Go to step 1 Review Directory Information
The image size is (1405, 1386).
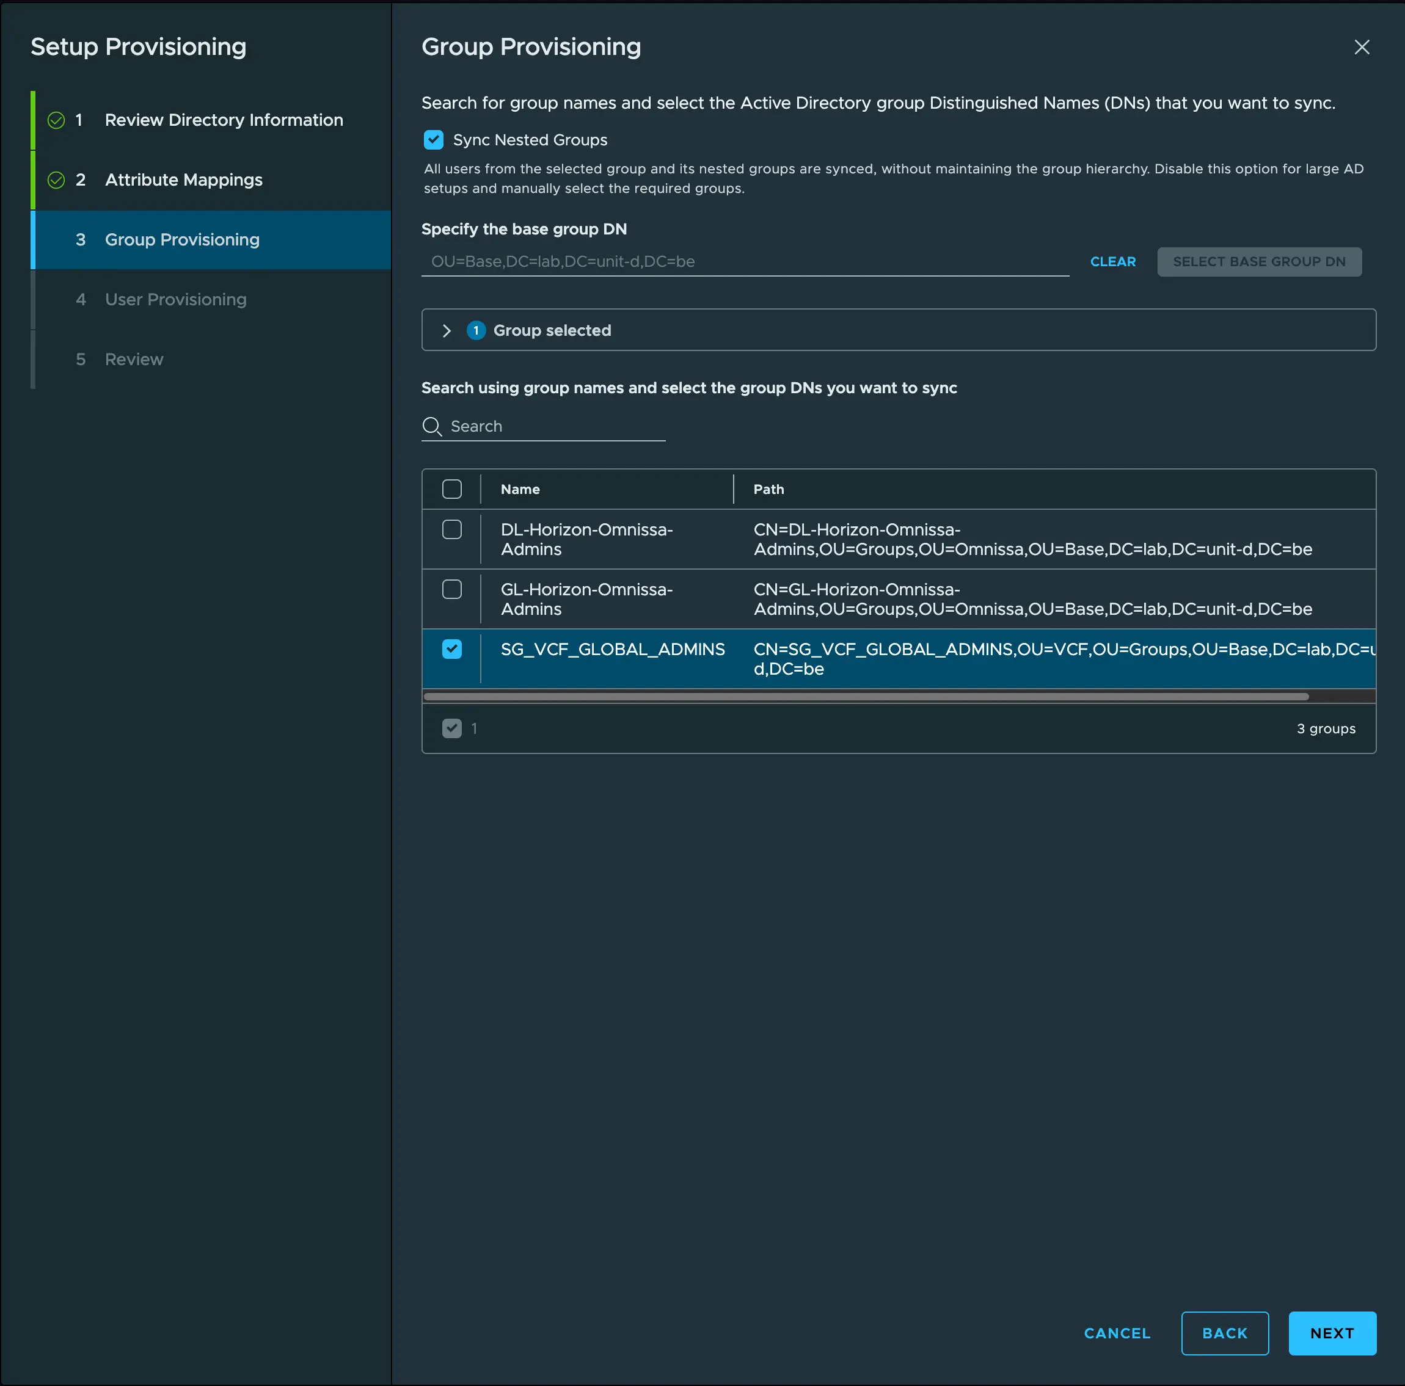click(223, 120)
